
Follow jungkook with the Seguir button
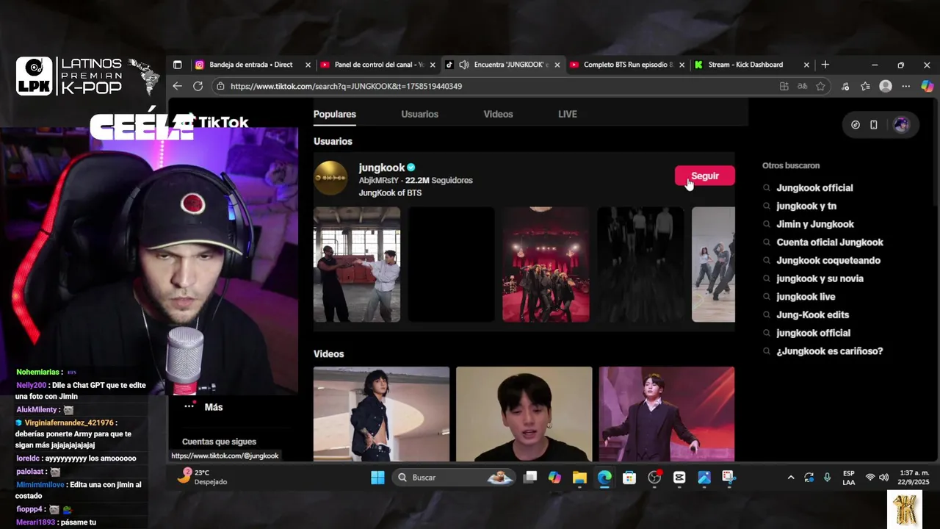point(705,176)
